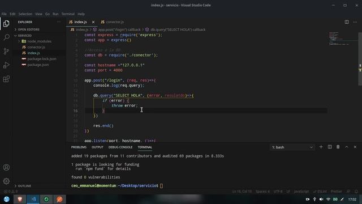Screen dimensions: 362x204
Task: Open the Edit menu
Action: tap(12, 14)
